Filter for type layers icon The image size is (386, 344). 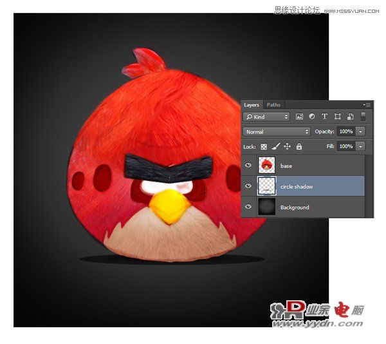(x=324, y=117)
